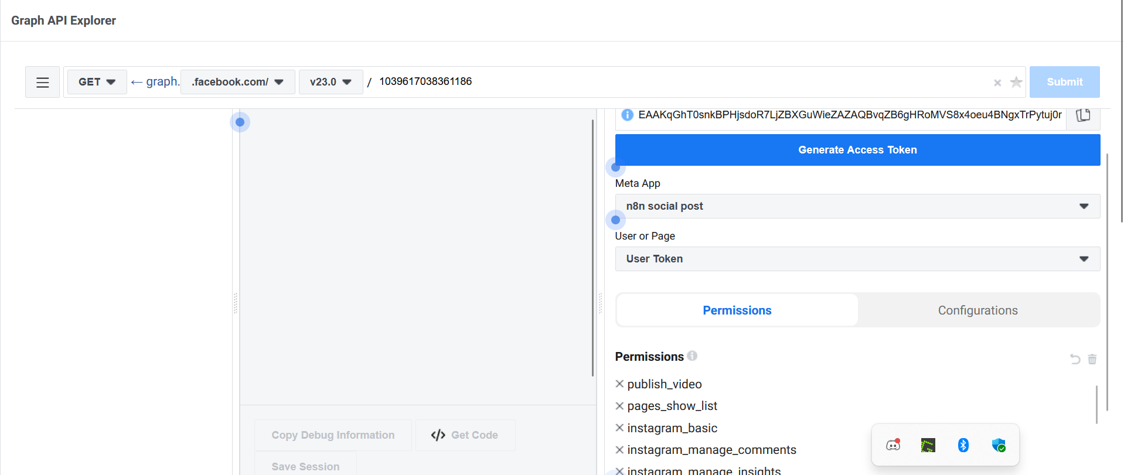The height and width of the screenshot is (475, 1124).
Task: Click the permissions list scrollbar
Action: [1096, 404]
